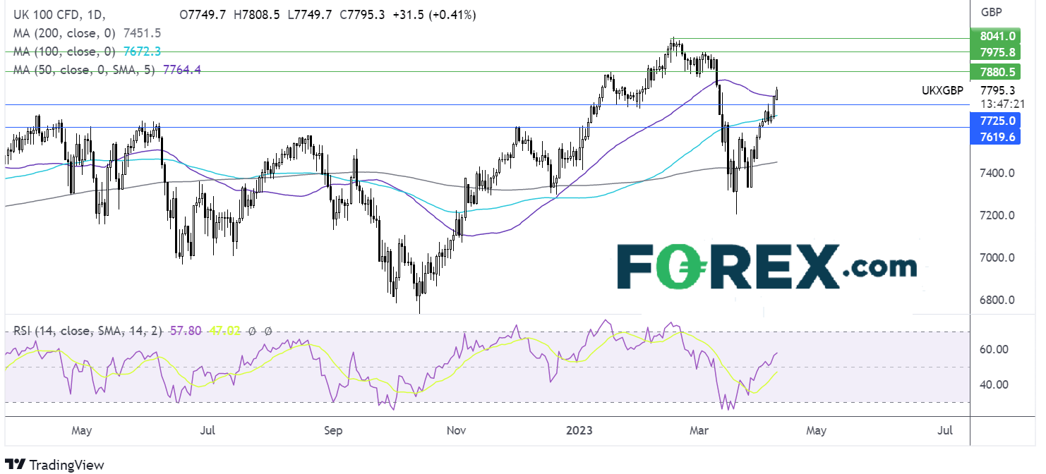The height and width of the screenshot is (474, 1046).
Task: Click the RSI axis level 40.00
Action: (x=994, y=384)
